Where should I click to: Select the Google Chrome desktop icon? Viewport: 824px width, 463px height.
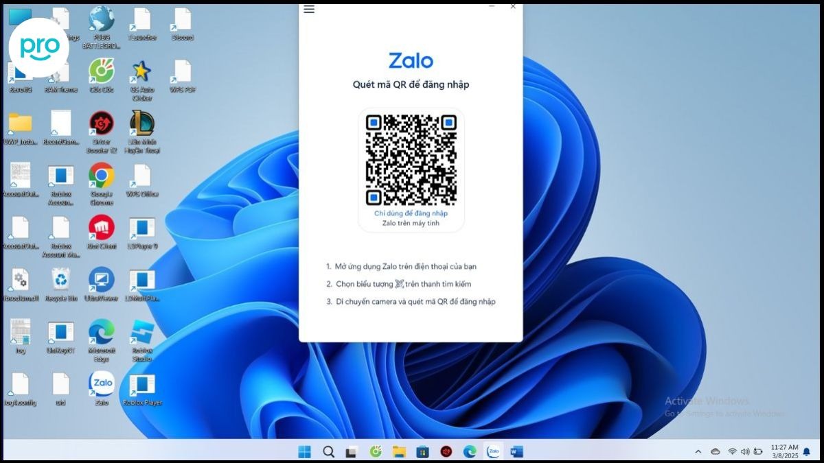(x=102, y=185)
